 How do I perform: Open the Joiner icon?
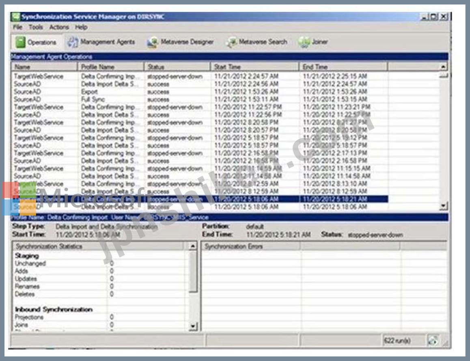(304, 42)
